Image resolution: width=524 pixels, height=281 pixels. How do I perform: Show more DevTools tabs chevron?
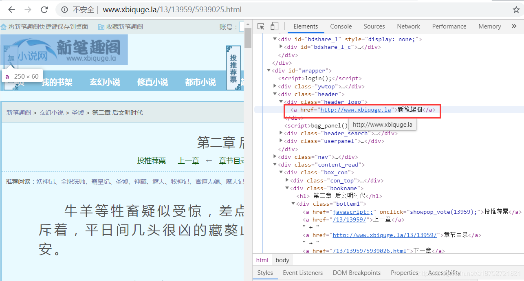pos(514,26)
